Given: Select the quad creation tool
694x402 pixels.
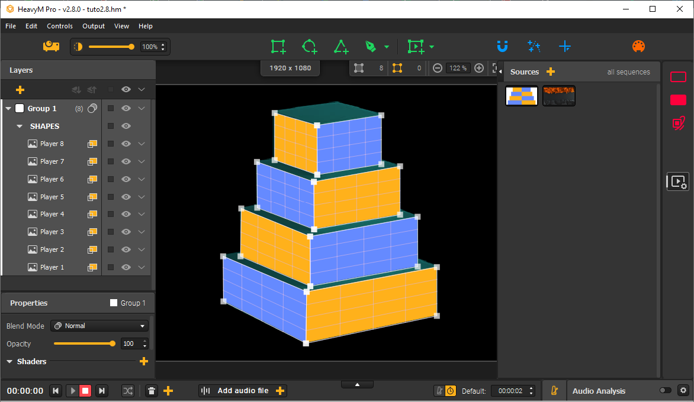Looking at the screenshot, I should coord(278,46).
